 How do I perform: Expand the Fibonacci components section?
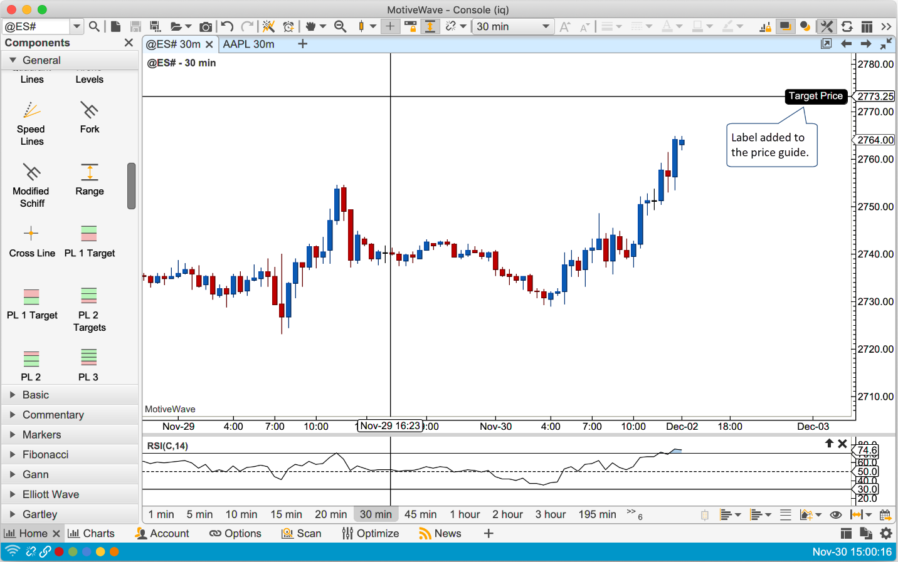tap(45, 454)
